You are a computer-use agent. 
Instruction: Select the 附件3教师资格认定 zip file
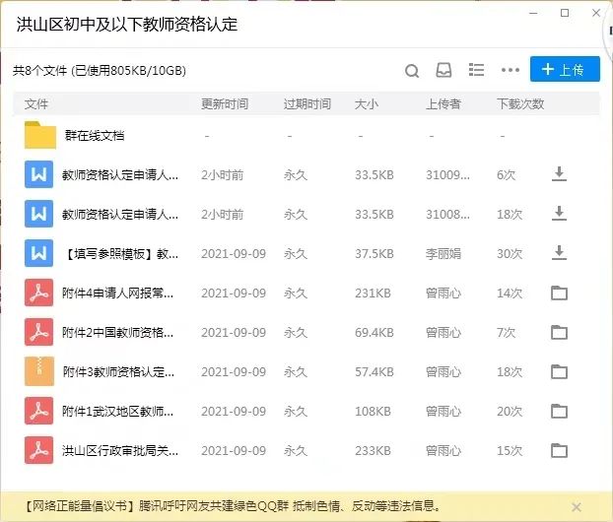coord(118,372)
